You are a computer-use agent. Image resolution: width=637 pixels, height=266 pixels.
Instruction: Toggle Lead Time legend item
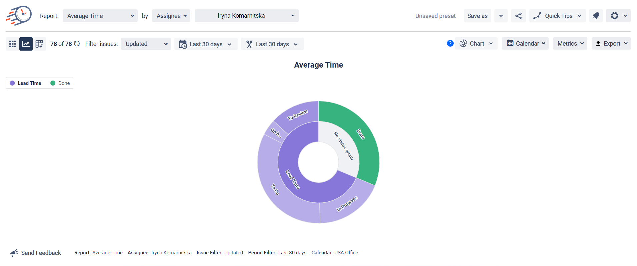26,83
